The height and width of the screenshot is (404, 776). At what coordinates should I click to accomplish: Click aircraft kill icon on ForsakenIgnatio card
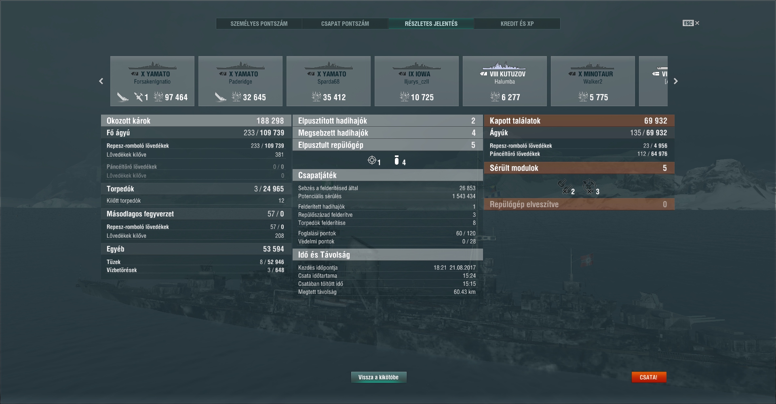tap(139, 97)
